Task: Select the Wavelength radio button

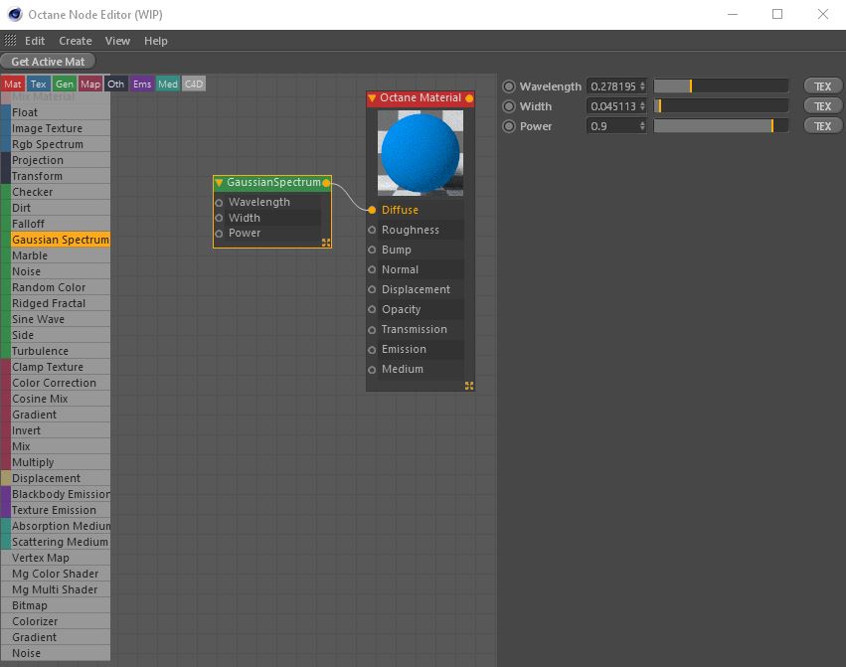Action: pos(508,86)
